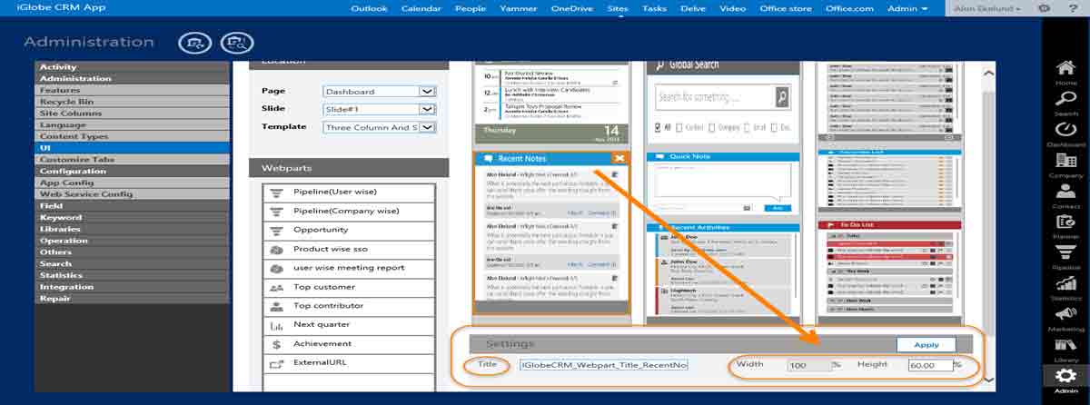Screen dimensions: 1090x405
Task: Click Achievement dollar icon
Action: click(x=276, y=344)
